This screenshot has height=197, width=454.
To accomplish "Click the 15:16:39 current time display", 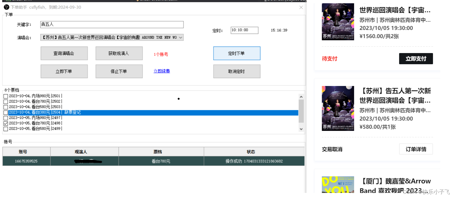I will [279, 30].
